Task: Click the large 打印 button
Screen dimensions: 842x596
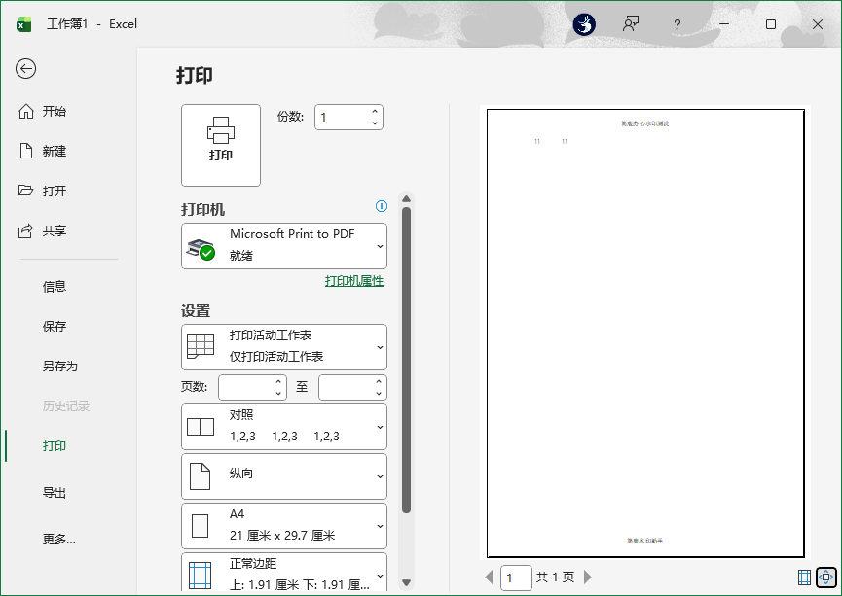Action: pos(220,145)
